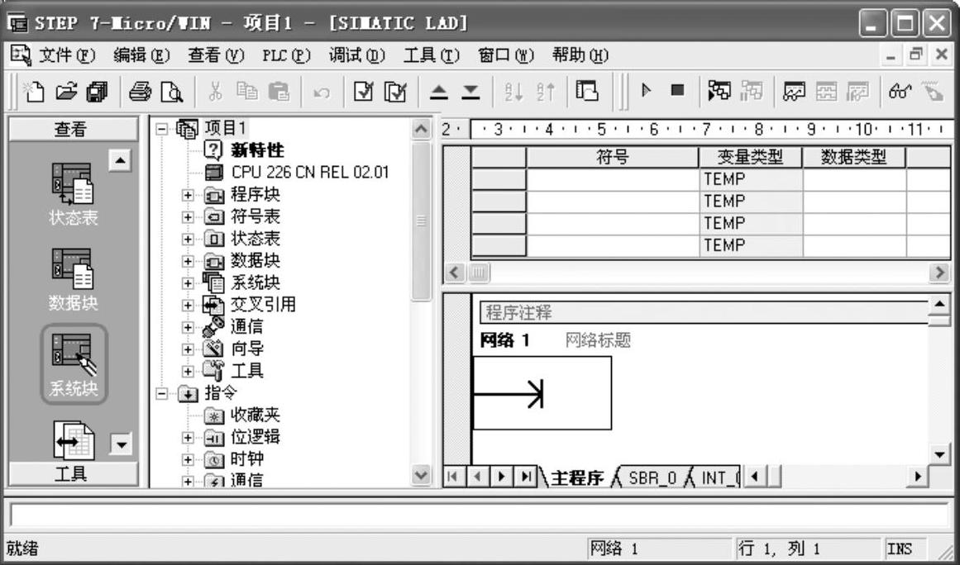Click the 网络标题 placeholder text

pyautogui.click(x=598, y=340)
